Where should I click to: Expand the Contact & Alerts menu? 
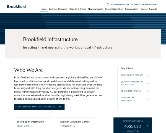pyautogui.click(x=149, y=9)
